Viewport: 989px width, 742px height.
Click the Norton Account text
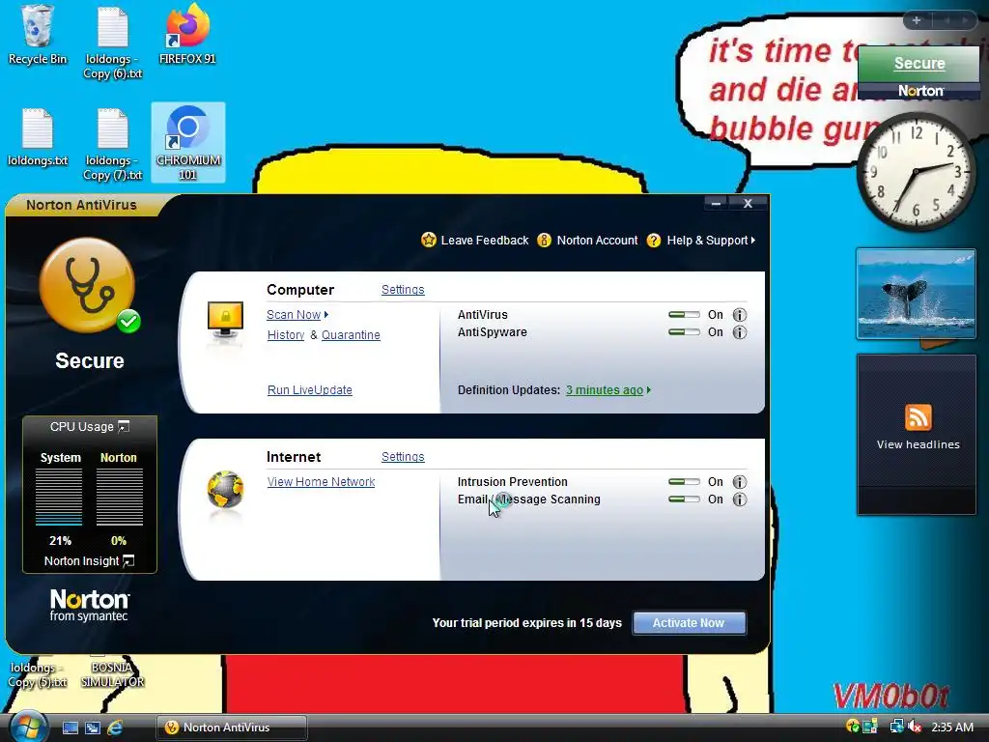597,241
